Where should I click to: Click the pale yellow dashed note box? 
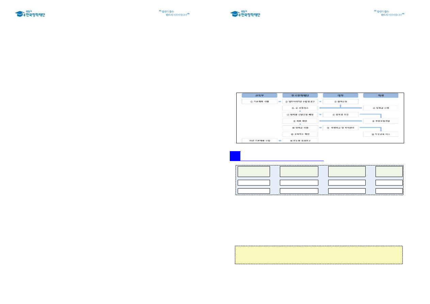coord(319,255)
